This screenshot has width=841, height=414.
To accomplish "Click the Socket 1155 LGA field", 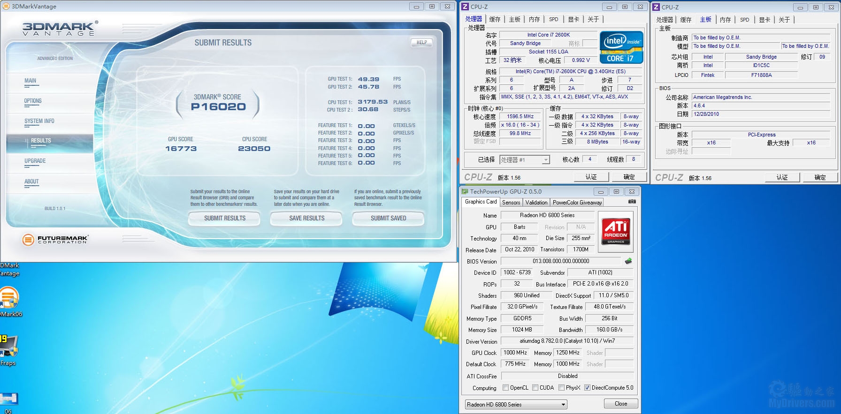I will click(548, 52).
